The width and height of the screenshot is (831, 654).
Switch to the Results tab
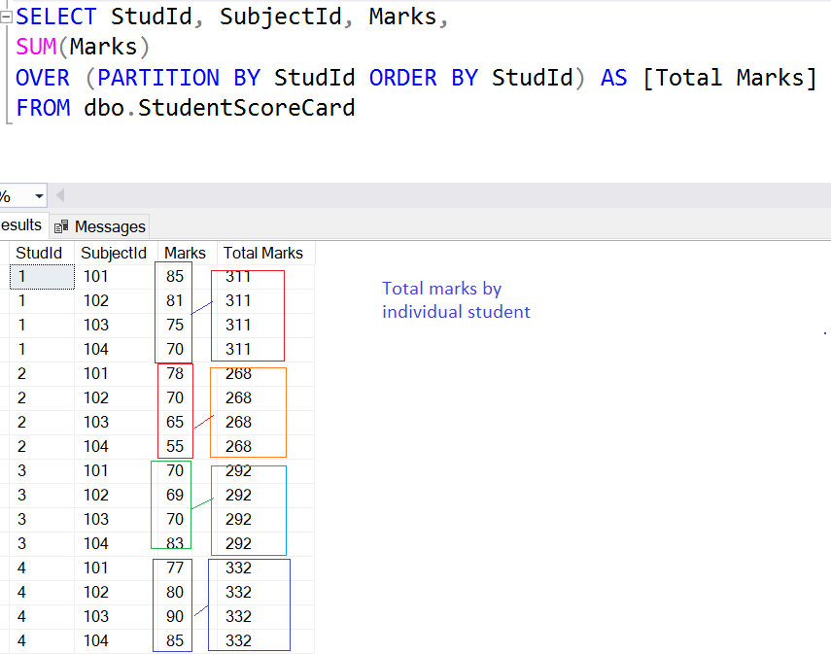(19, 226)
